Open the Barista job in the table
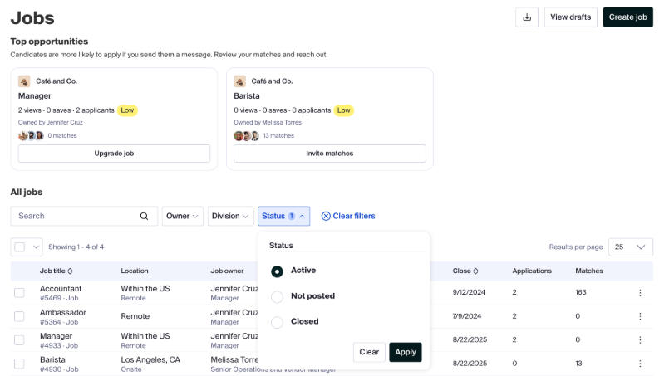Image resolution: width=669 pixels, height=376 pixels. coord(52,359)
